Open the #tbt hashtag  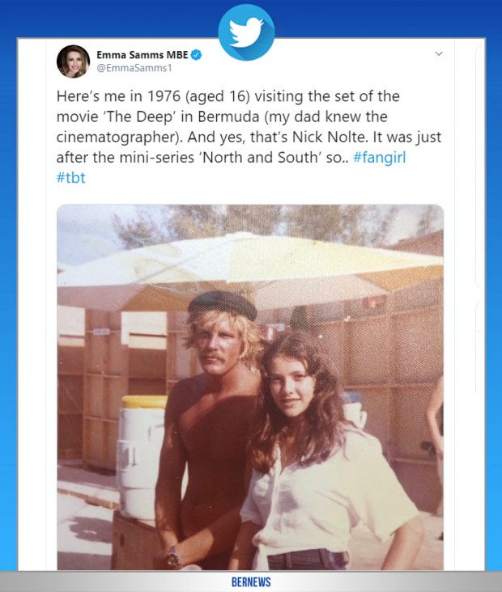point(70,177)
